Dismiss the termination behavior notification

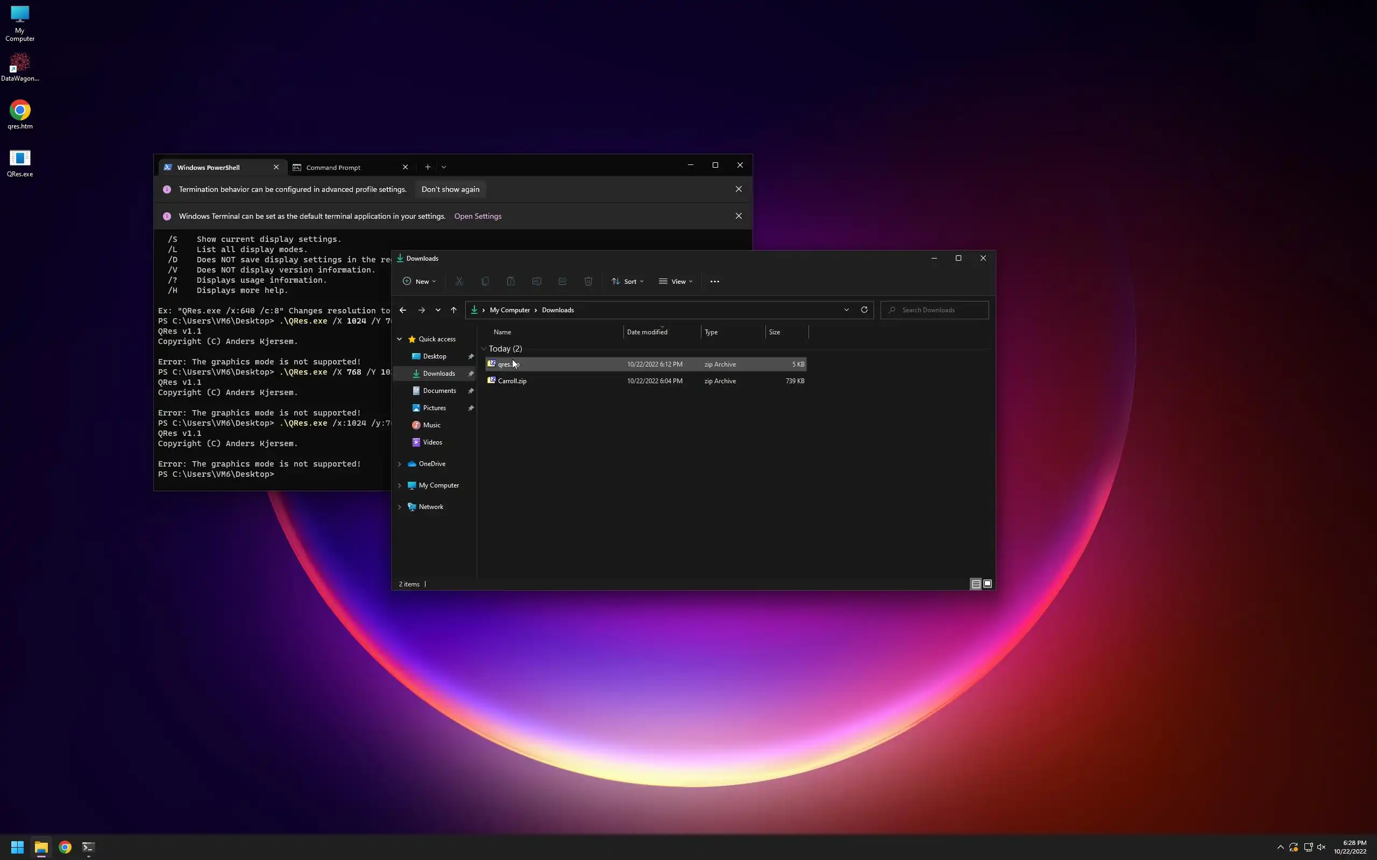pyautogui.click(x=739, y=189)
